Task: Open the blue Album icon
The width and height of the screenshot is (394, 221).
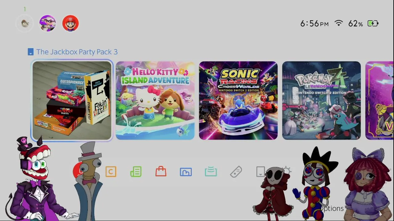Action: tap(186, 172)
